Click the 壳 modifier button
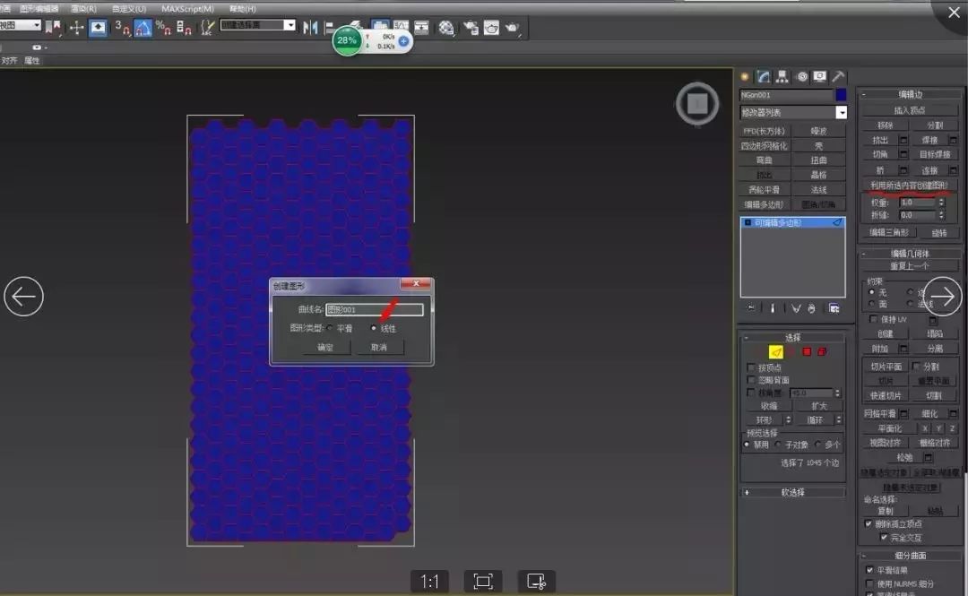The width and height of the screenshot is (968, 596). 818,146
